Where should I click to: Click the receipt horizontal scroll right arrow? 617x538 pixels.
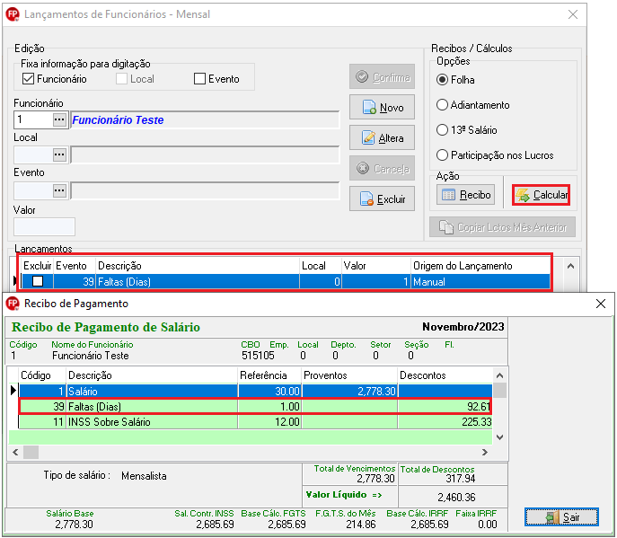[485, 452]
